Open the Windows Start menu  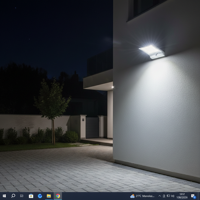[x=4, y=196]
